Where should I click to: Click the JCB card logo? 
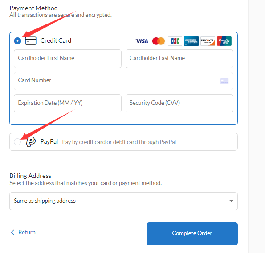[175, 41]
